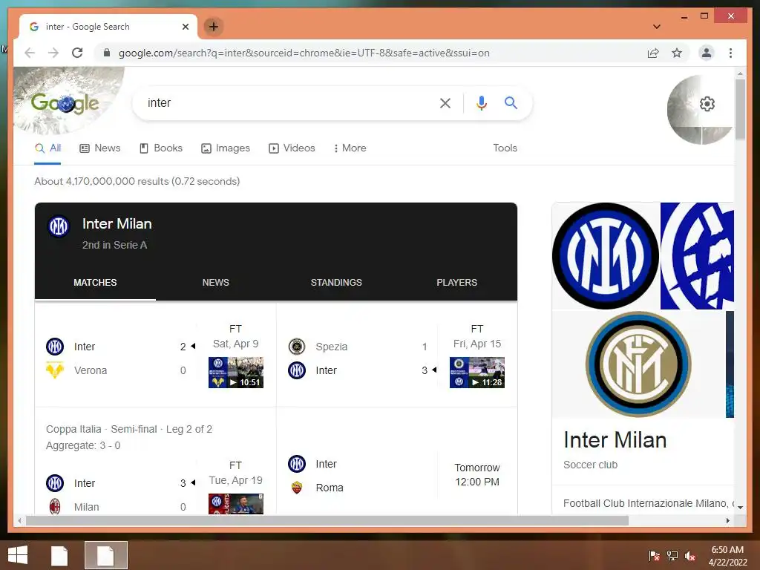Click the scroll right arrow
The width and height of the screenshot is (760, 570).
727,520
